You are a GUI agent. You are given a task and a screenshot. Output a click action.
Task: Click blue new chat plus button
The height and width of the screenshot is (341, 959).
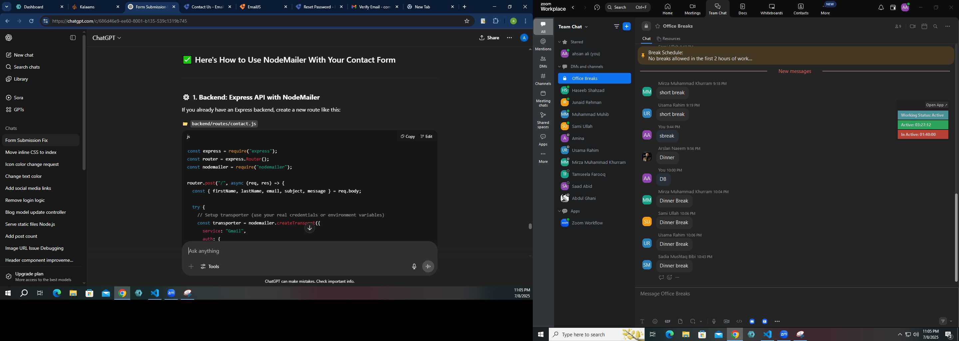(627, 26)
